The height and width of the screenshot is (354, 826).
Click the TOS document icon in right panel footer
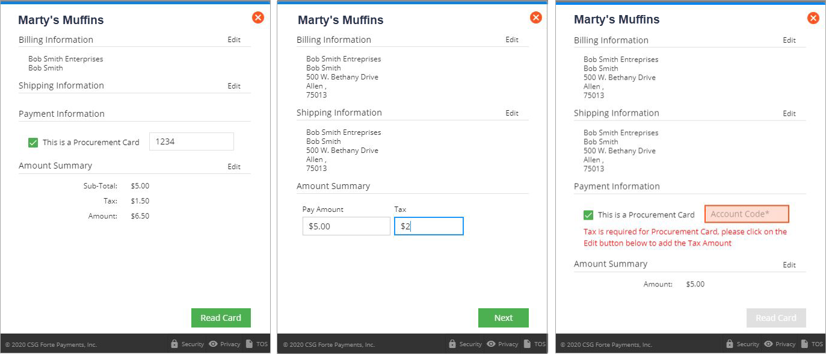tap(805, 344)
